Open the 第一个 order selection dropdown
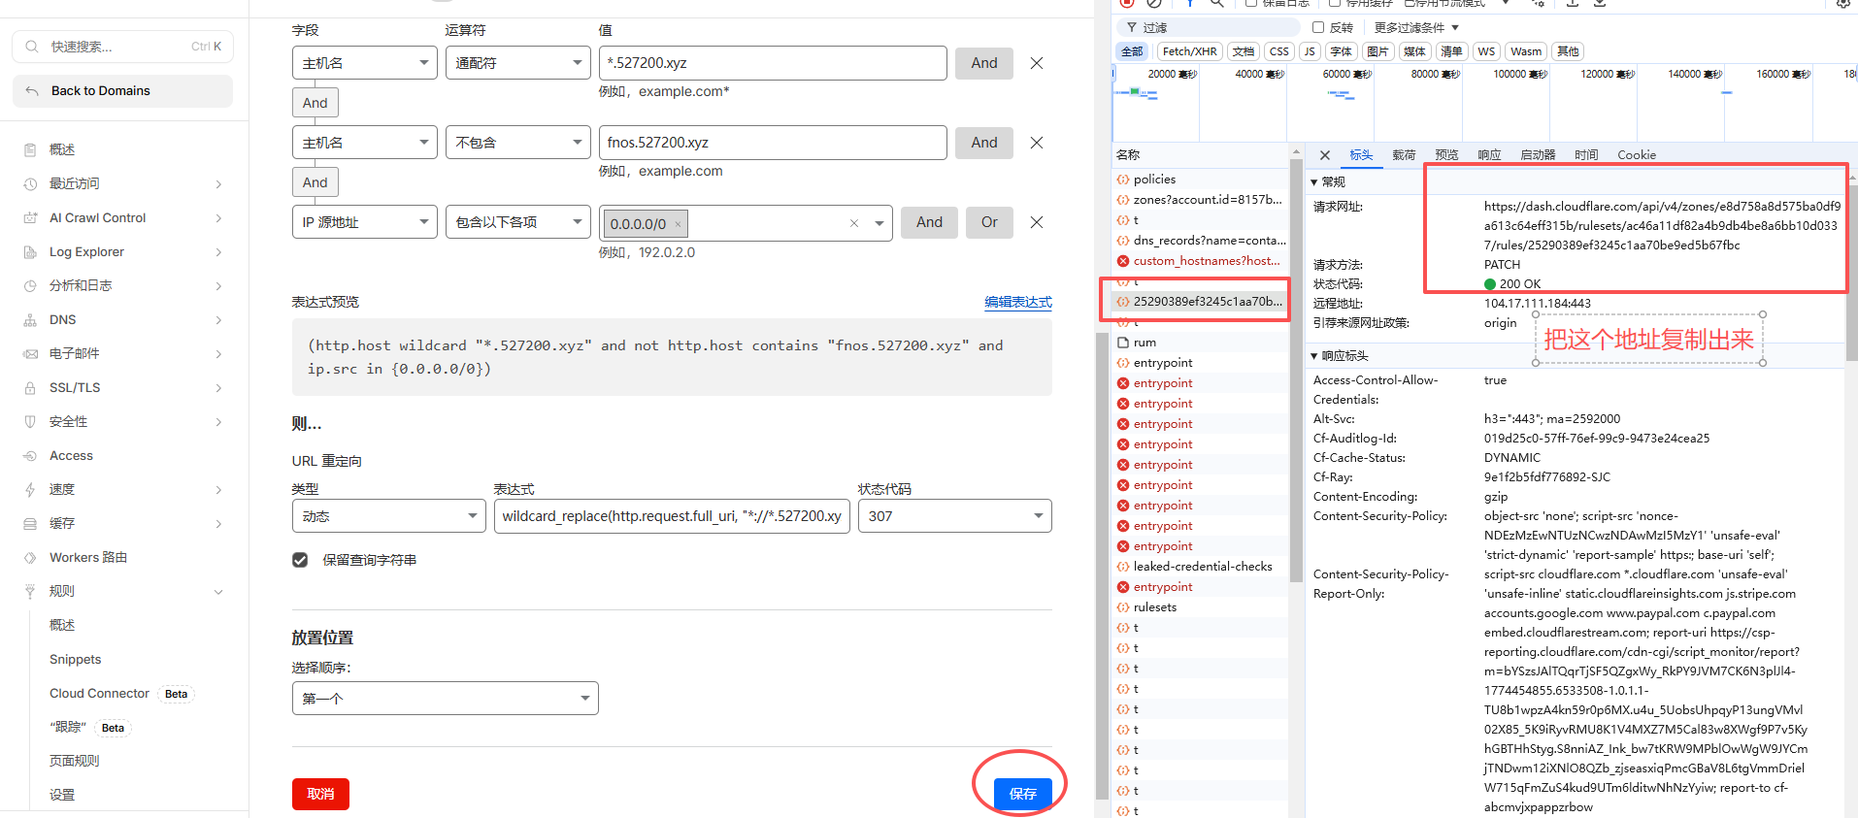 pyautogui.click(x=446, y=699)
